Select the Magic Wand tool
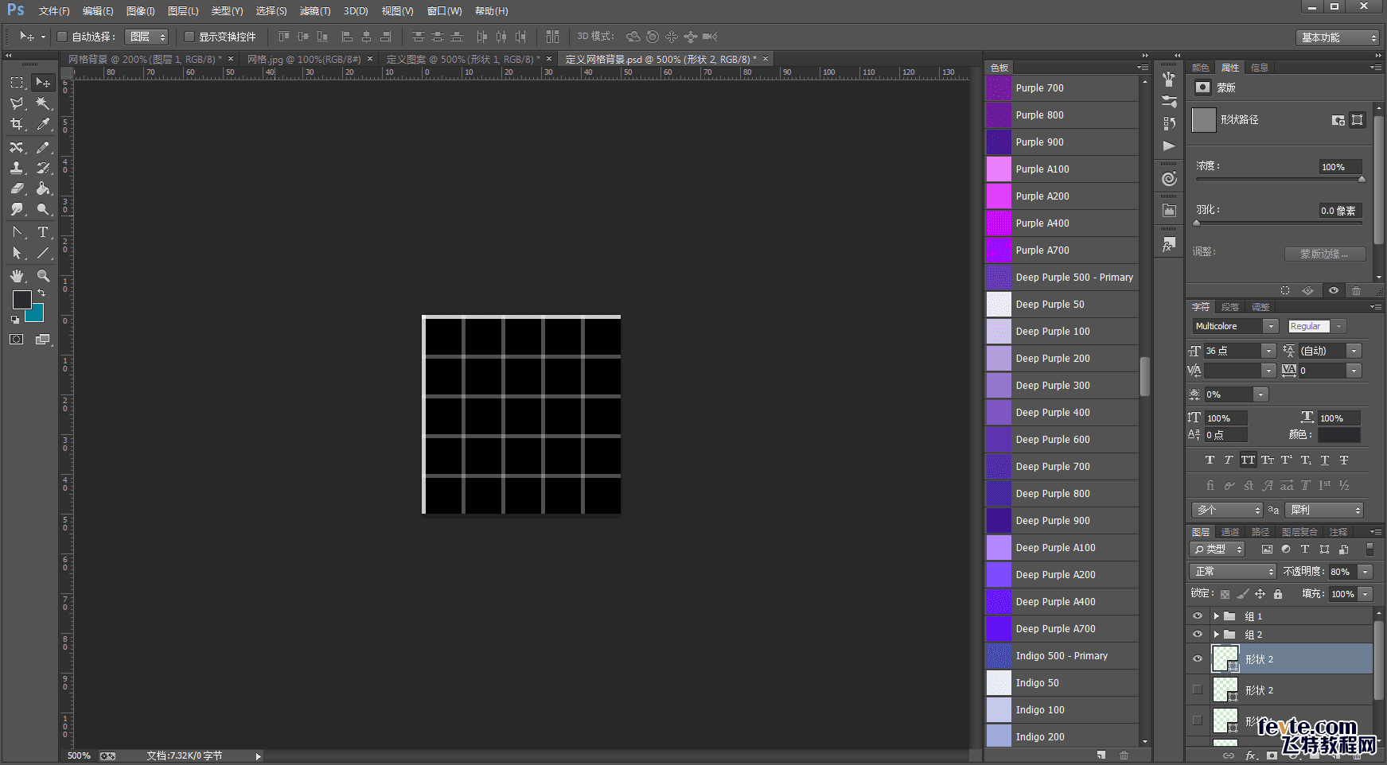Viewport: 1387px width, 765px height. point(43,103)
